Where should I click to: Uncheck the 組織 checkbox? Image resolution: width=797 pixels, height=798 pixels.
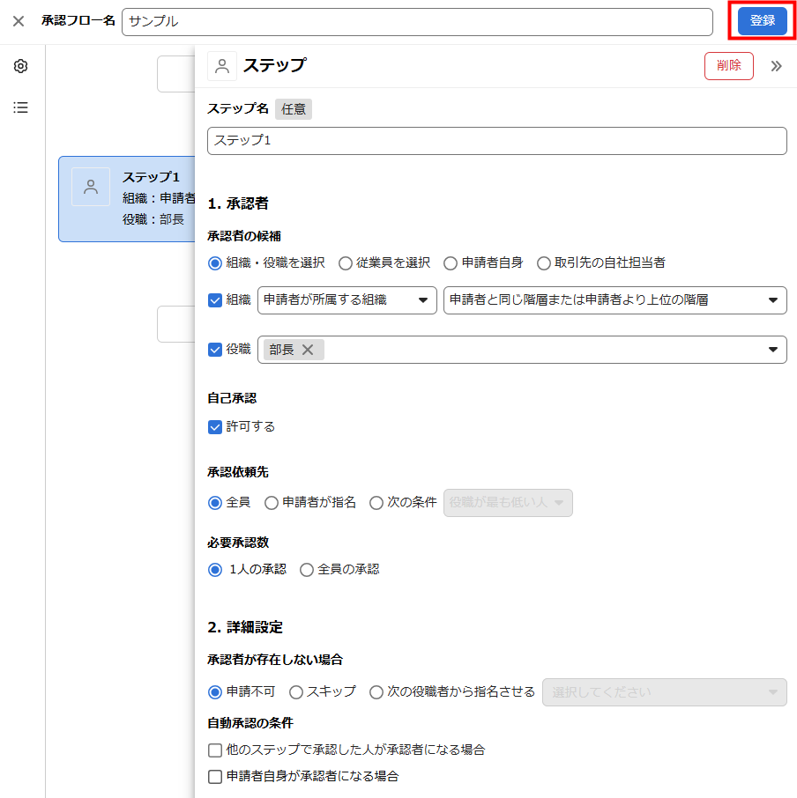(x=215, y=299)
